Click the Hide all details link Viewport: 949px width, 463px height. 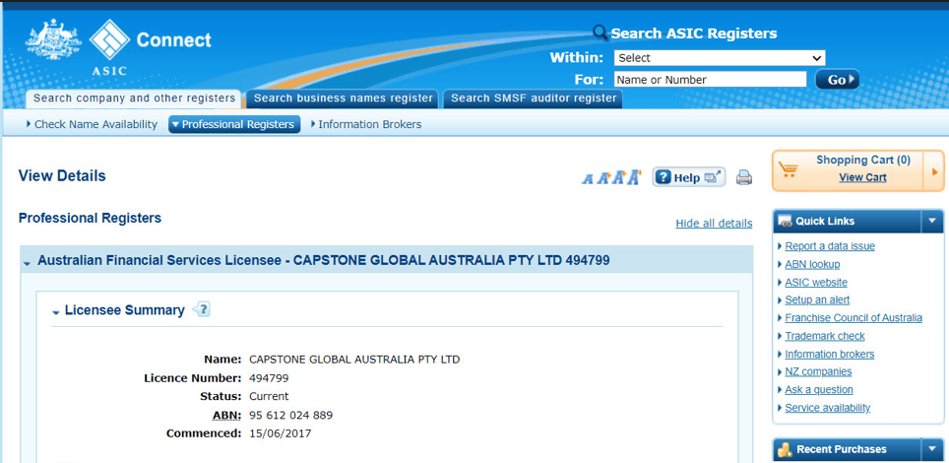[x=714, y=224]
